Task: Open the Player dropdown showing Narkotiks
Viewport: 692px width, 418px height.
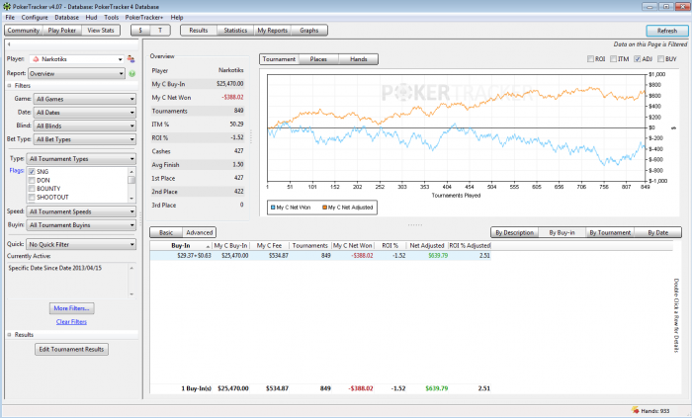Action: pos(77,59)
